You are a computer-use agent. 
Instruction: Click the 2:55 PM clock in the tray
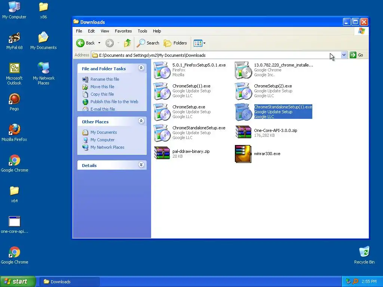pyautogui.click(x=369, y=281)
